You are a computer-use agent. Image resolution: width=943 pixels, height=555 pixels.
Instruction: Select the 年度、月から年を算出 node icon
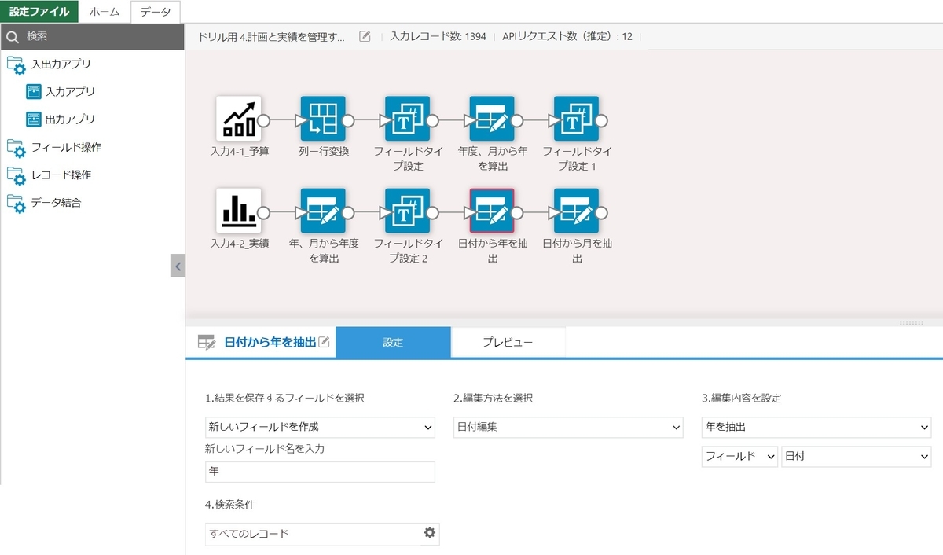(x=492, y=119)
